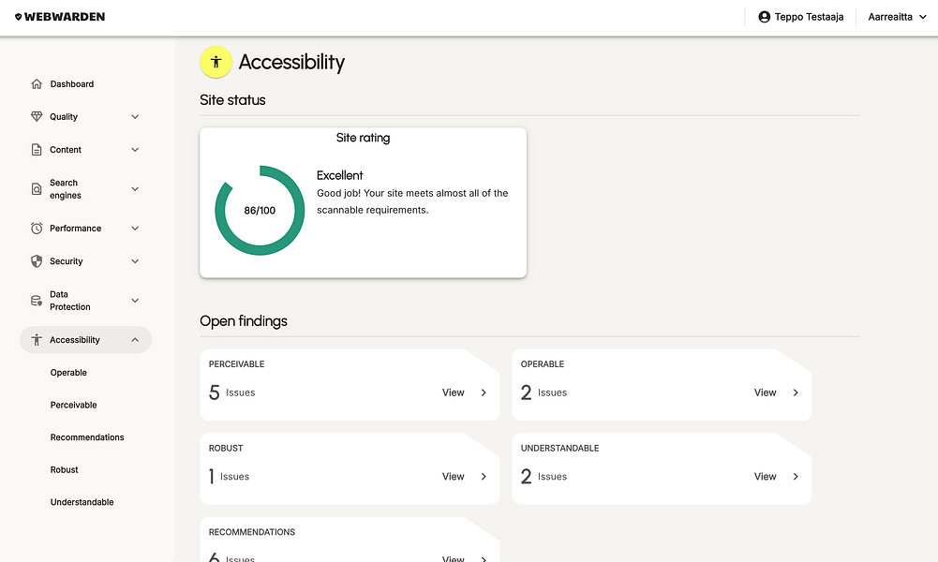View the Perceivable issues
The height and width of the screenshot is (562, 938).
pyautogui.click(x=465, y=392)
